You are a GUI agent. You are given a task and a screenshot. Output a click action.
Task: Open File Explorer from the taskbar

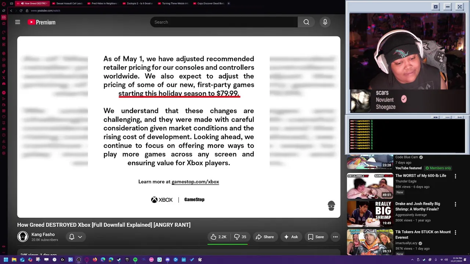[14, 260]
